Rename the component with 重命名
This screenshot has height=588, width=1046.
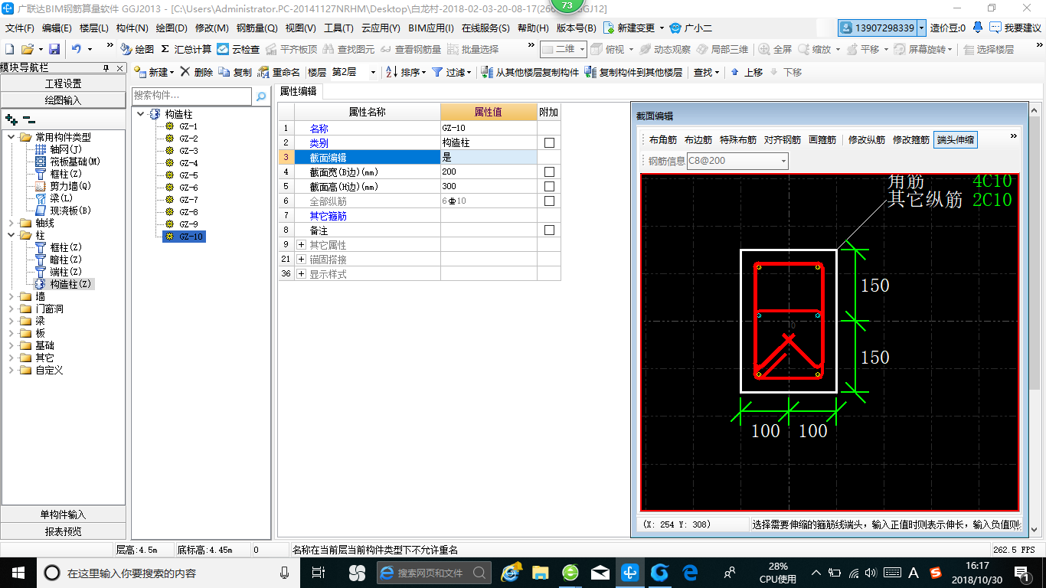279,72
